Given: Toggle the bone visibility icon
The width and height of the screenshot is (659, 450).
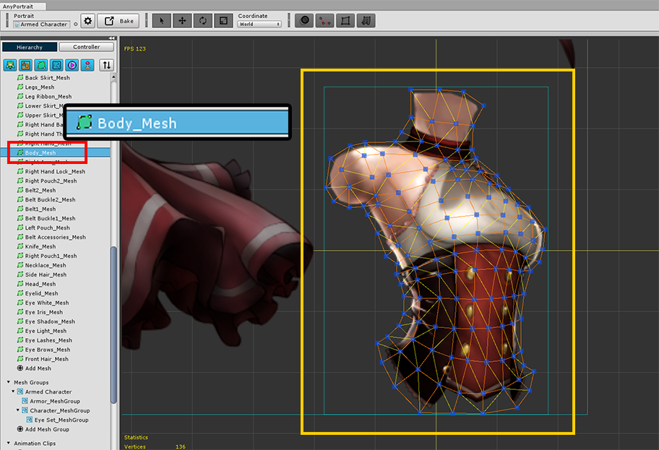Looking at the screenshot, I should coord(325,21).
